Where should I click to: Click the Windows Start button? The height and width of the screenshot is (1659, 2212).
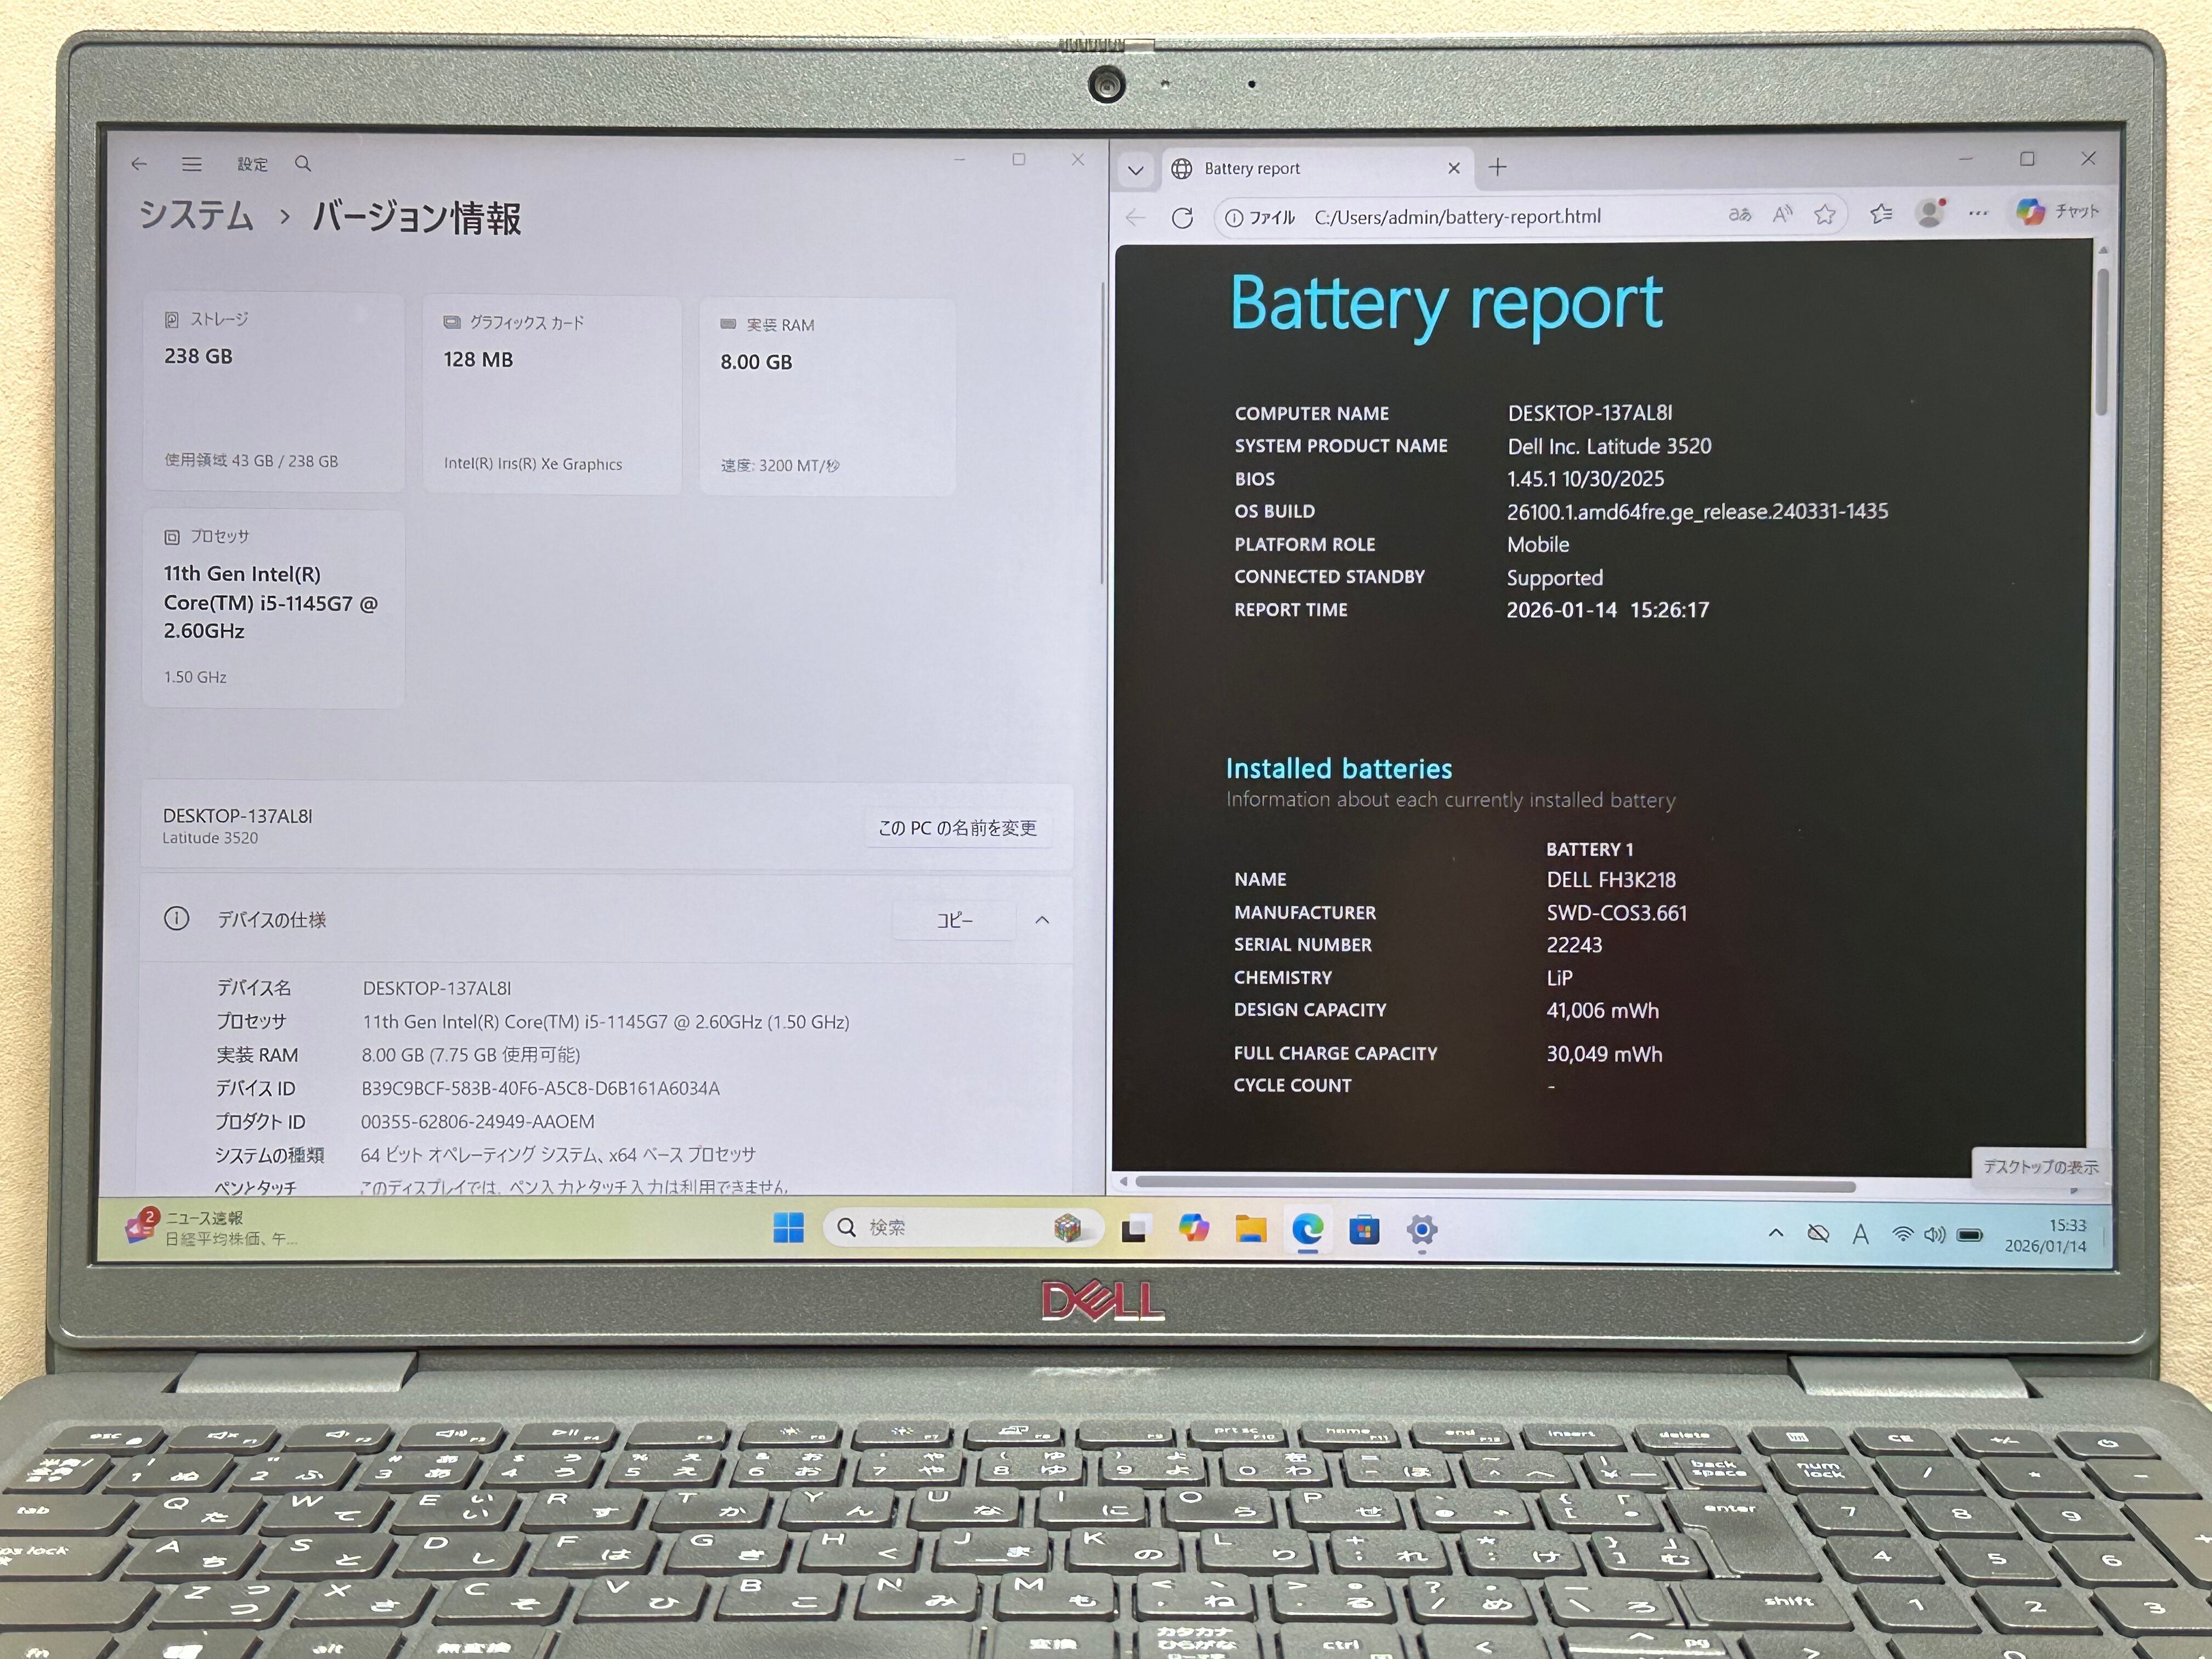(788, 1228)
